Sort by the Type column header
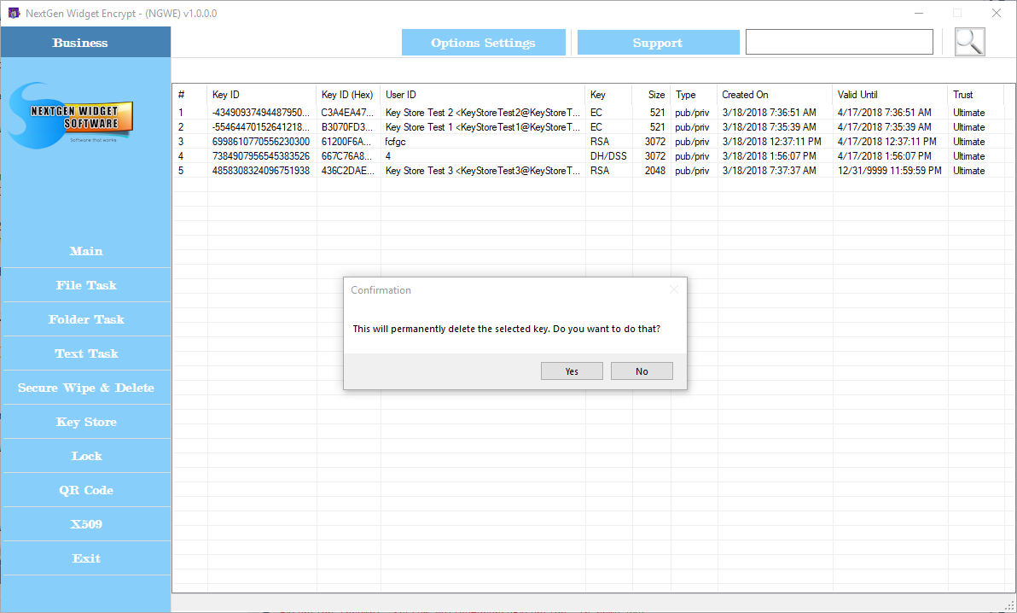Screen dimensions: 1017x613 point(694,95)
